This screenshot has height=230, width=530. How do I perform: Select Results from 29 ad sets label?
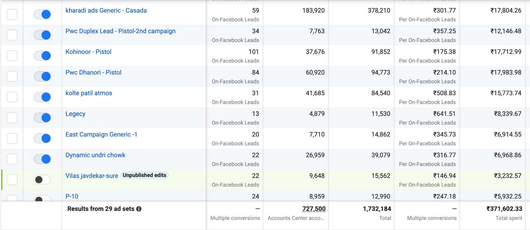(101, 209)
